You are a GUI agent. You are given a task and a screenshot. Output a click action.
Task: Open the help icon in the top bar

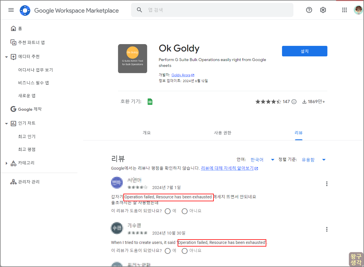(x=309, y=10)
